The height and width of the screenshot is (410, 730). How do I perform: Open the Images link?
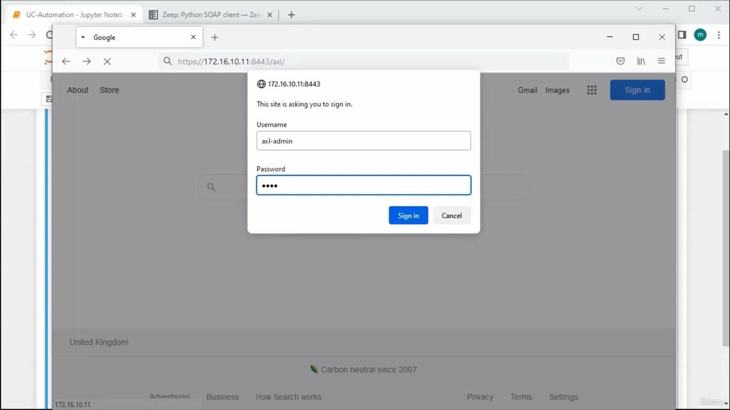pyautogui.click(x=557, y=90)
